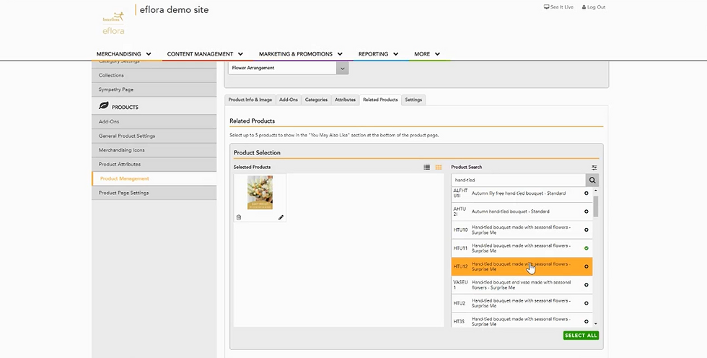
Task: Click the results list scroll-up arrow
Action: click(x=596, y=191)
